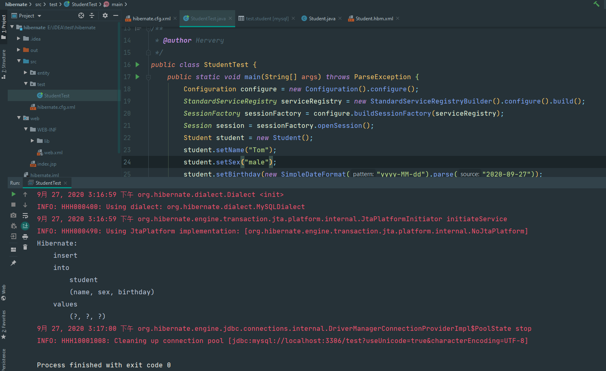The image size is (606, 371).
Task: Click the Exit icon in Run toolbar
Action: [x=13, y=236]
